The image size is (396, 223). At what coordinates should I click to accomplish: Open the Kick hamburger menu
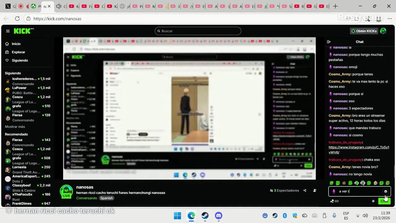pos(8,31)
